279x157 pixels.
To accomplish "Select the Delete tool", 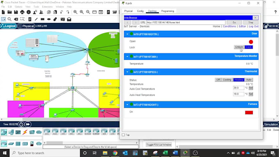I will (16, 19).
